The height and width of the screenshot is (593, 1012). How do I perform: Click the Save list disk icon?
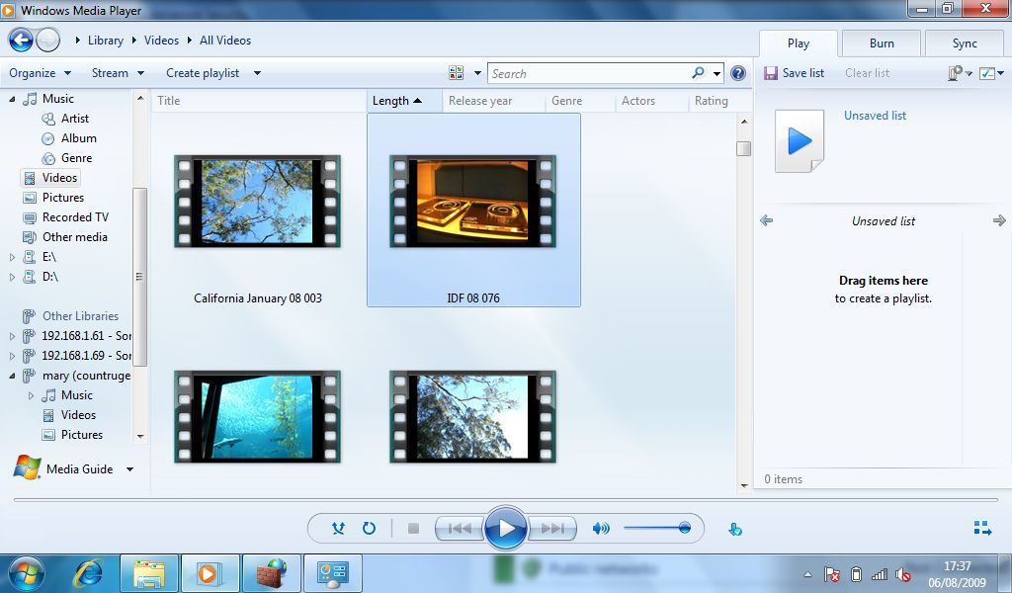(x=770, y=72)
